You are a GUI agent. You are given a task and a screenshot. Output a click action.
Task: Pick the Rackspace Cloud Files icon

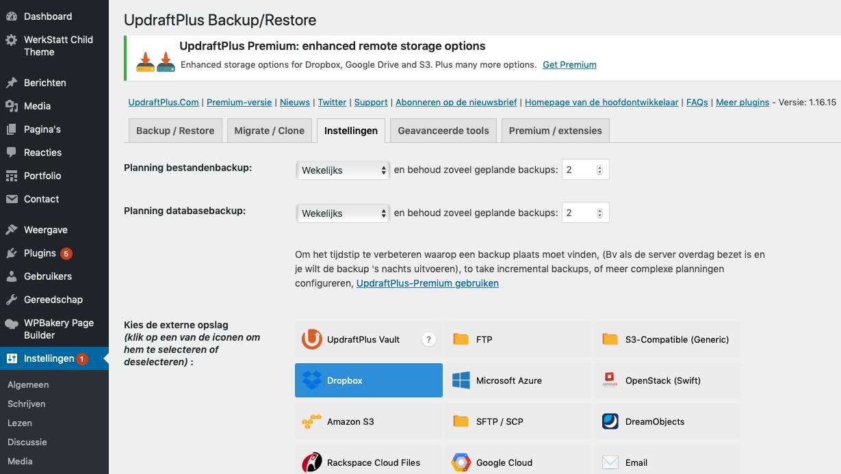tap(312, 462)
